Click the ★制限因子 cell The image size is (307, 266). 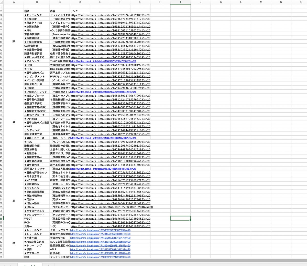pos(37,154)
